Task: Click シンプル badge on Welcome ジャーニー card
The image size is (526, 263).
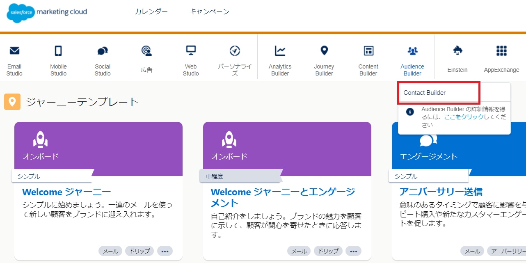Action: [x=51, y=176]
